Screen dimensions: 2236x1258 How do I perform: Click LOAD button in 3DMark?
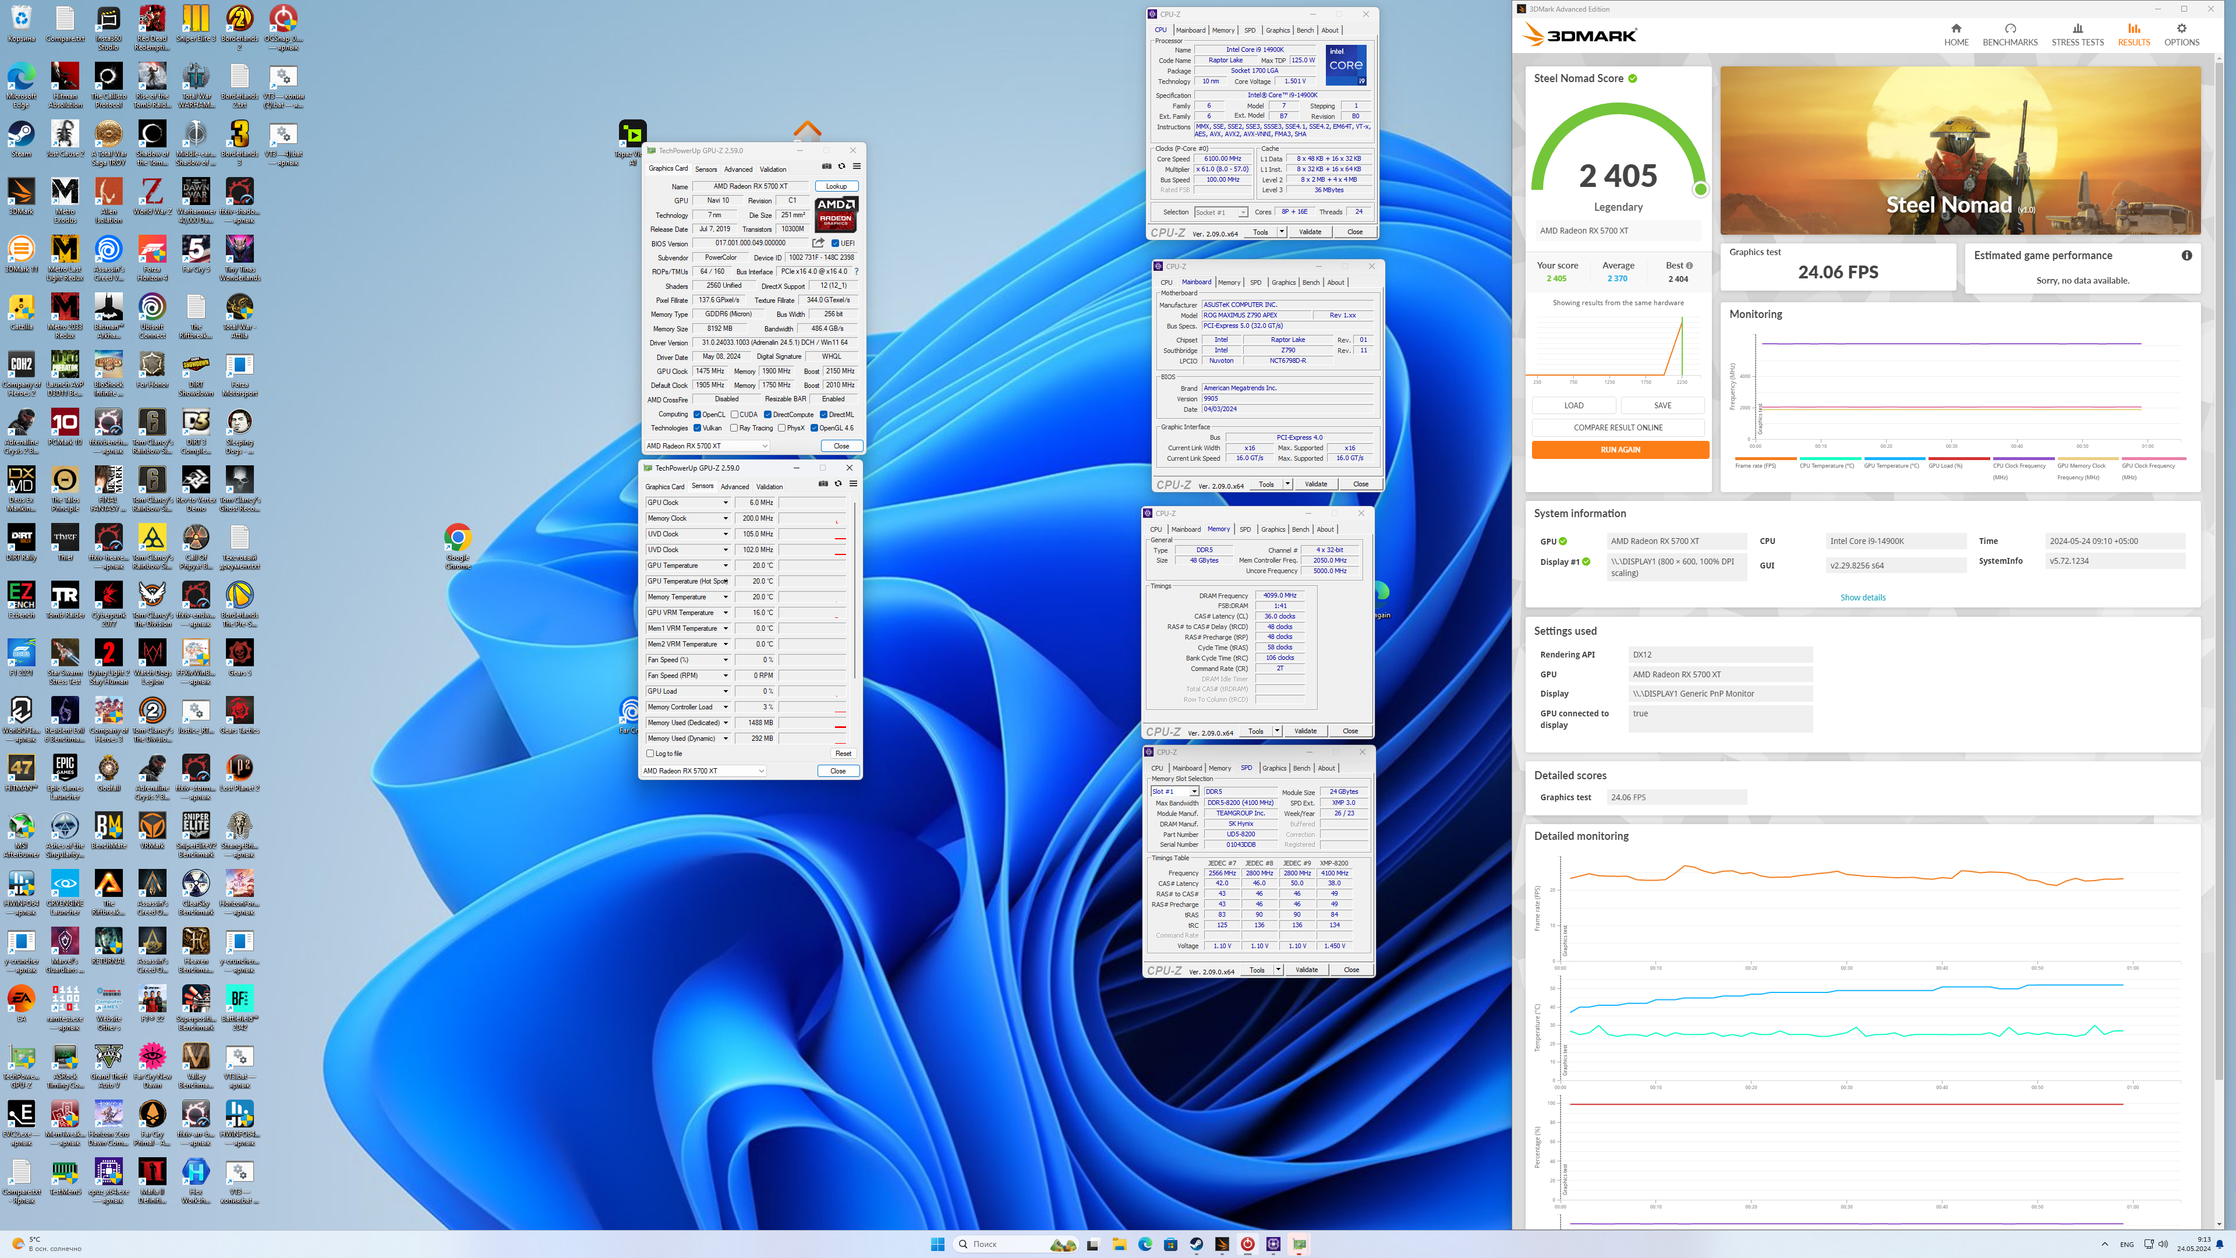pyautogui.click(x=1574, y=405)
